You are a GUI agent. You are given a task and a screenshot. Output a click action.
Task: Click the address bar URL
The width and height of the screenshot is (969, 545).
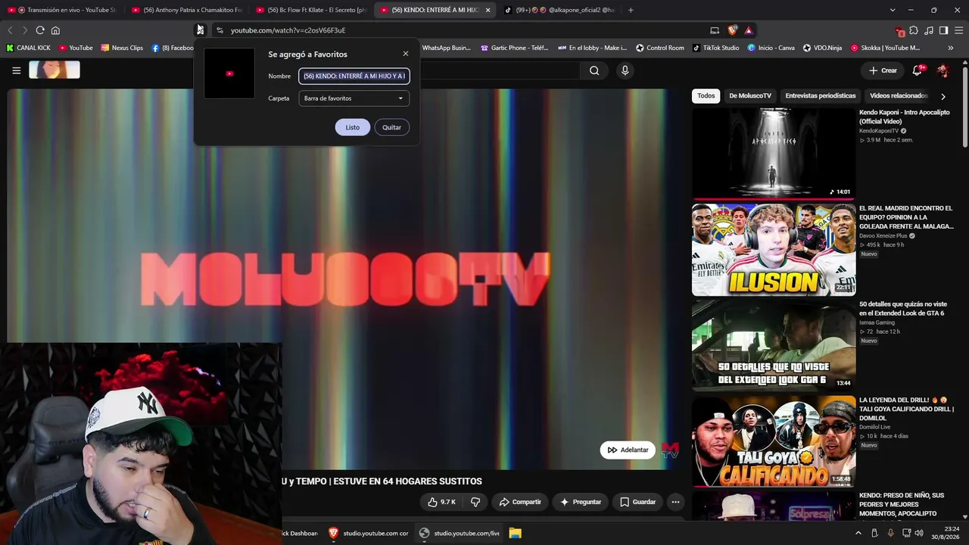coord(288,30)
